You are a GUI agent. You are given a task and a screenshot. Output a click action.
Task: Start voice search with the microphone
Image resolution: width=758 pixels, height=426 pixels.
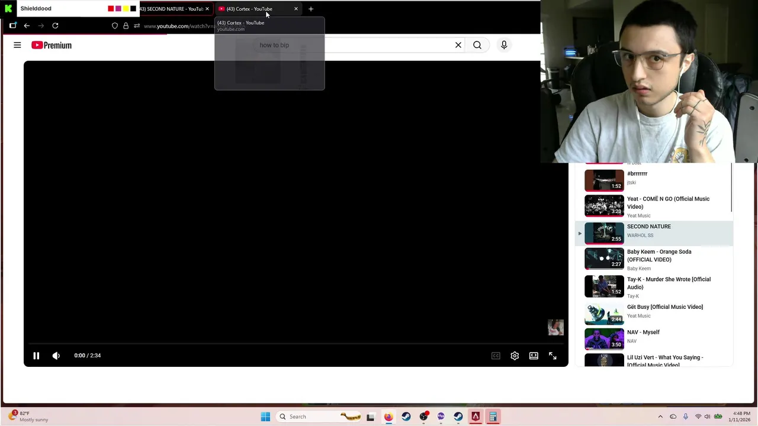pos(504,45)
